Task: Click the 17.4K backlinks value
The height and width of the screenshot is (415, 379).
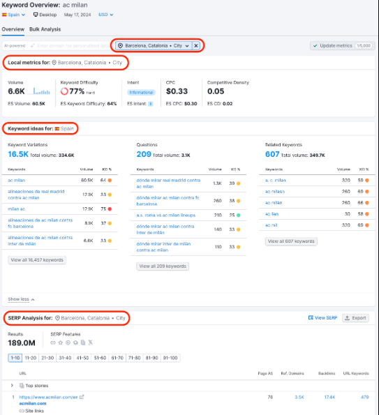Action: (329, 397)
